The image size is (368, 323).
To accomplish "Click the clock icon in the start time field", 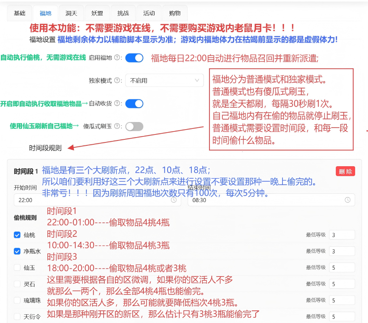I will tap(174, 200).
